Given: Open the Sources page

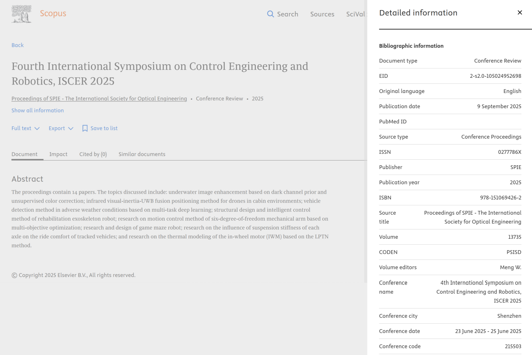Looking at the screenshot, I should (322, 14).
